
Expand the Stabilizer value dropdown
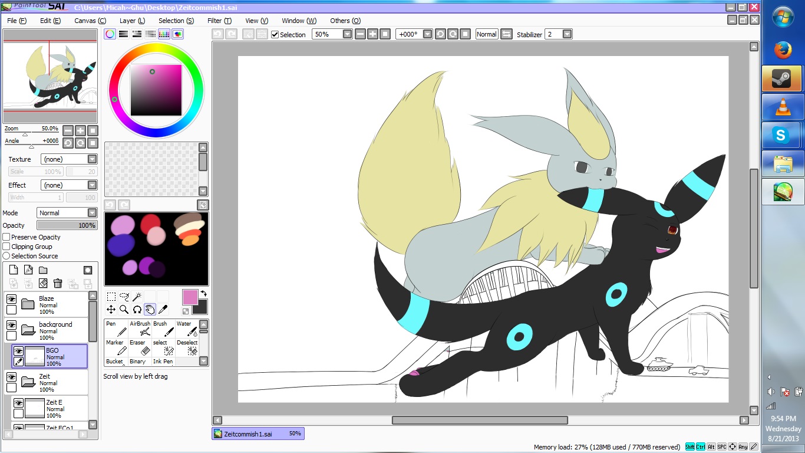[x=567, y=34]
